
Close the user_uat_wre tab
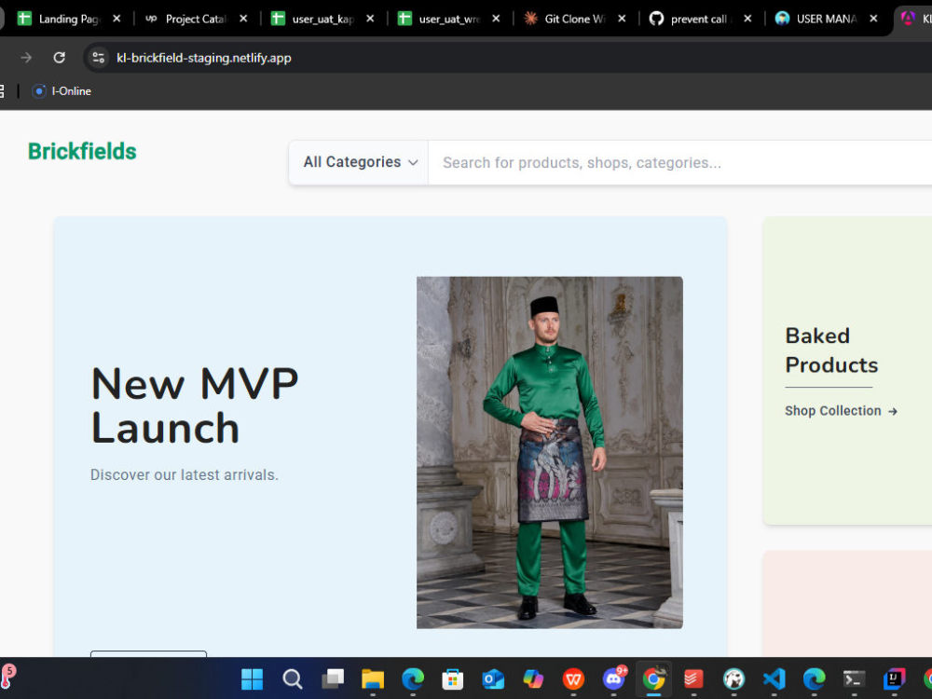click(496, 19)
